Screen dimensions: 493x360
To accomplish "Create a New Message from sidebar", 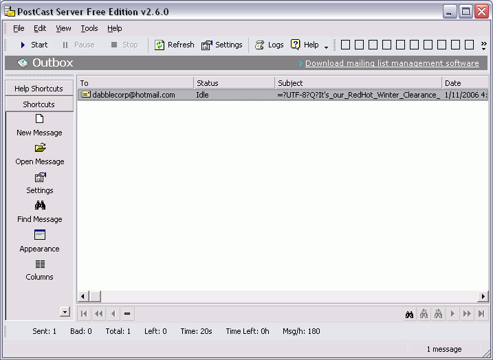I will [x=39, y=125].
